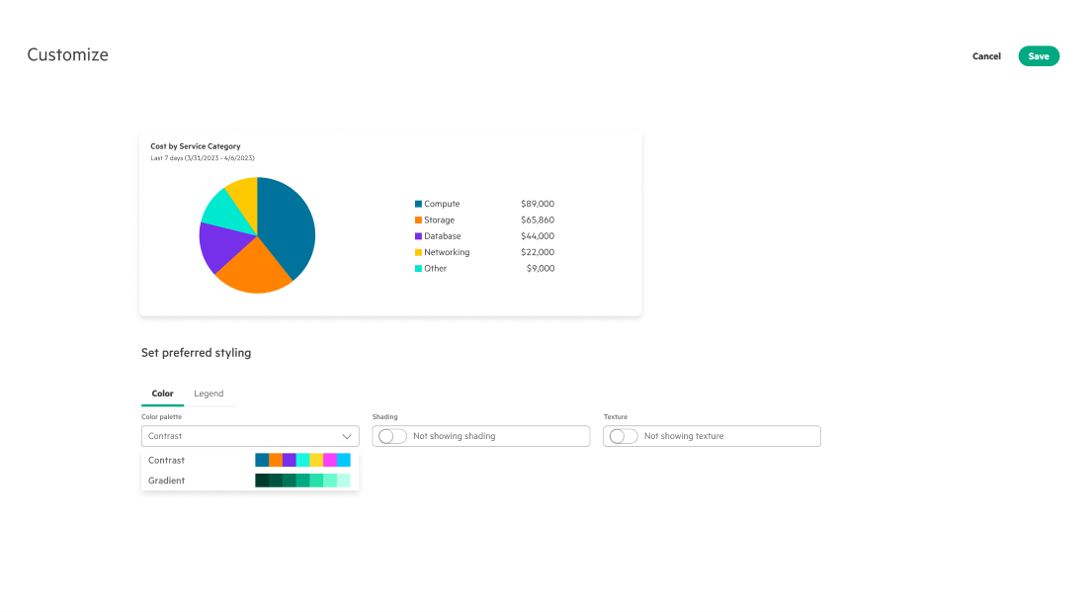Click the Compute legend label
The height and width of the screenshot is (612, 1087).
point(442,204)
